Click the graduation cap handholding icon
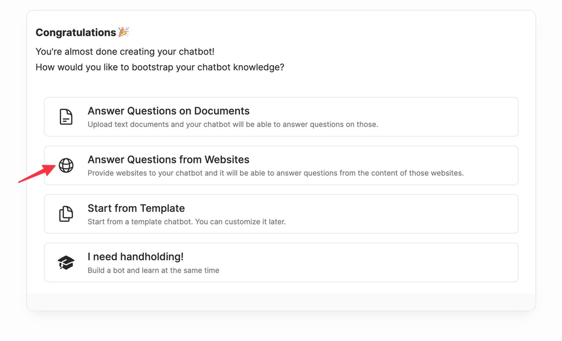562x341 pixels. 66,262
